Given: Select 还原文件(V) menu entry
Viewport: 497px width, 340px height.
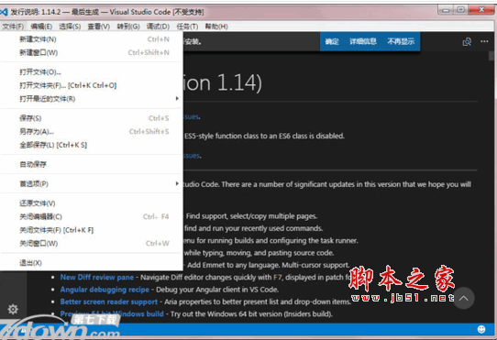Looking at the screenshot, I should pos(92,203).
